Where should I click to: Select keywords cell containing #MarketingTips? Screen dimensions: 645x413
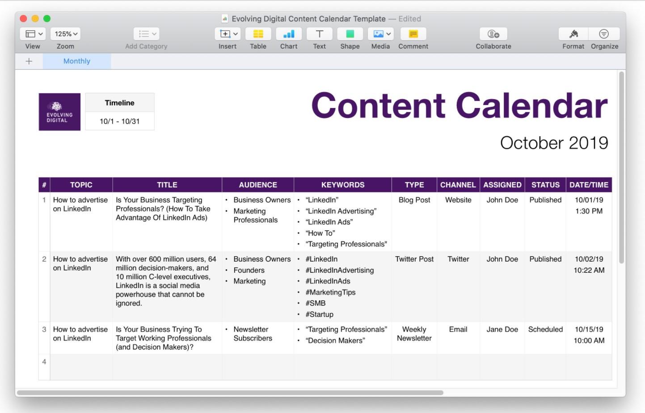click(343, 287)
